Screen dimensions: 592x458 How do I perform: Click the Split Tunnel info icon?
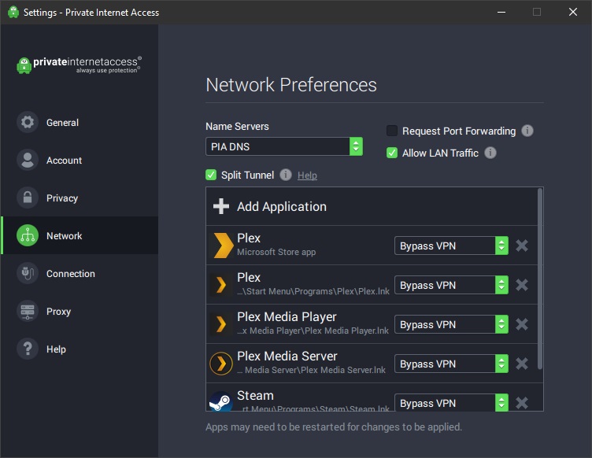click(286, 175)
